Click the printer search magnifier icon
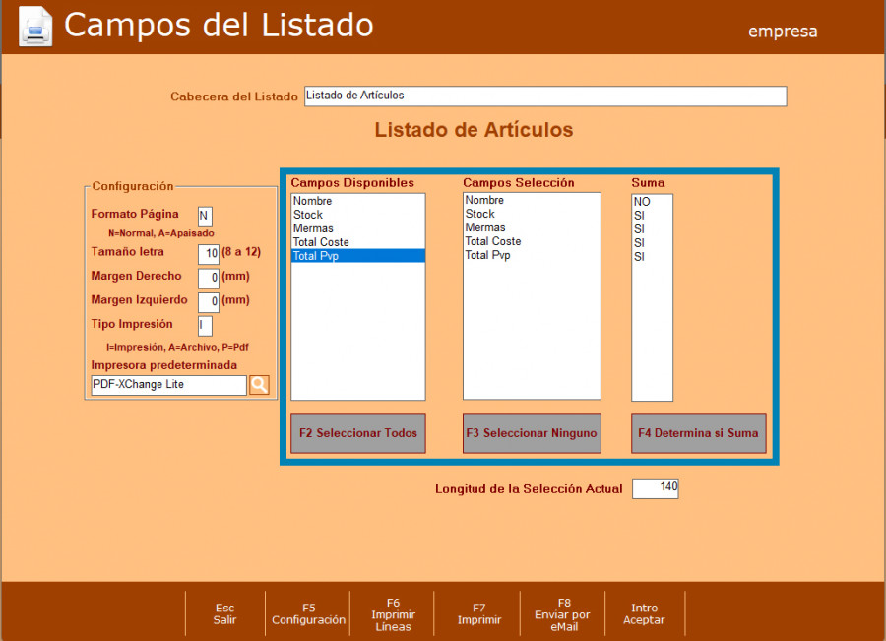This screenshot has width=886, height=641. pyautogui.click(x=259, y=385)
